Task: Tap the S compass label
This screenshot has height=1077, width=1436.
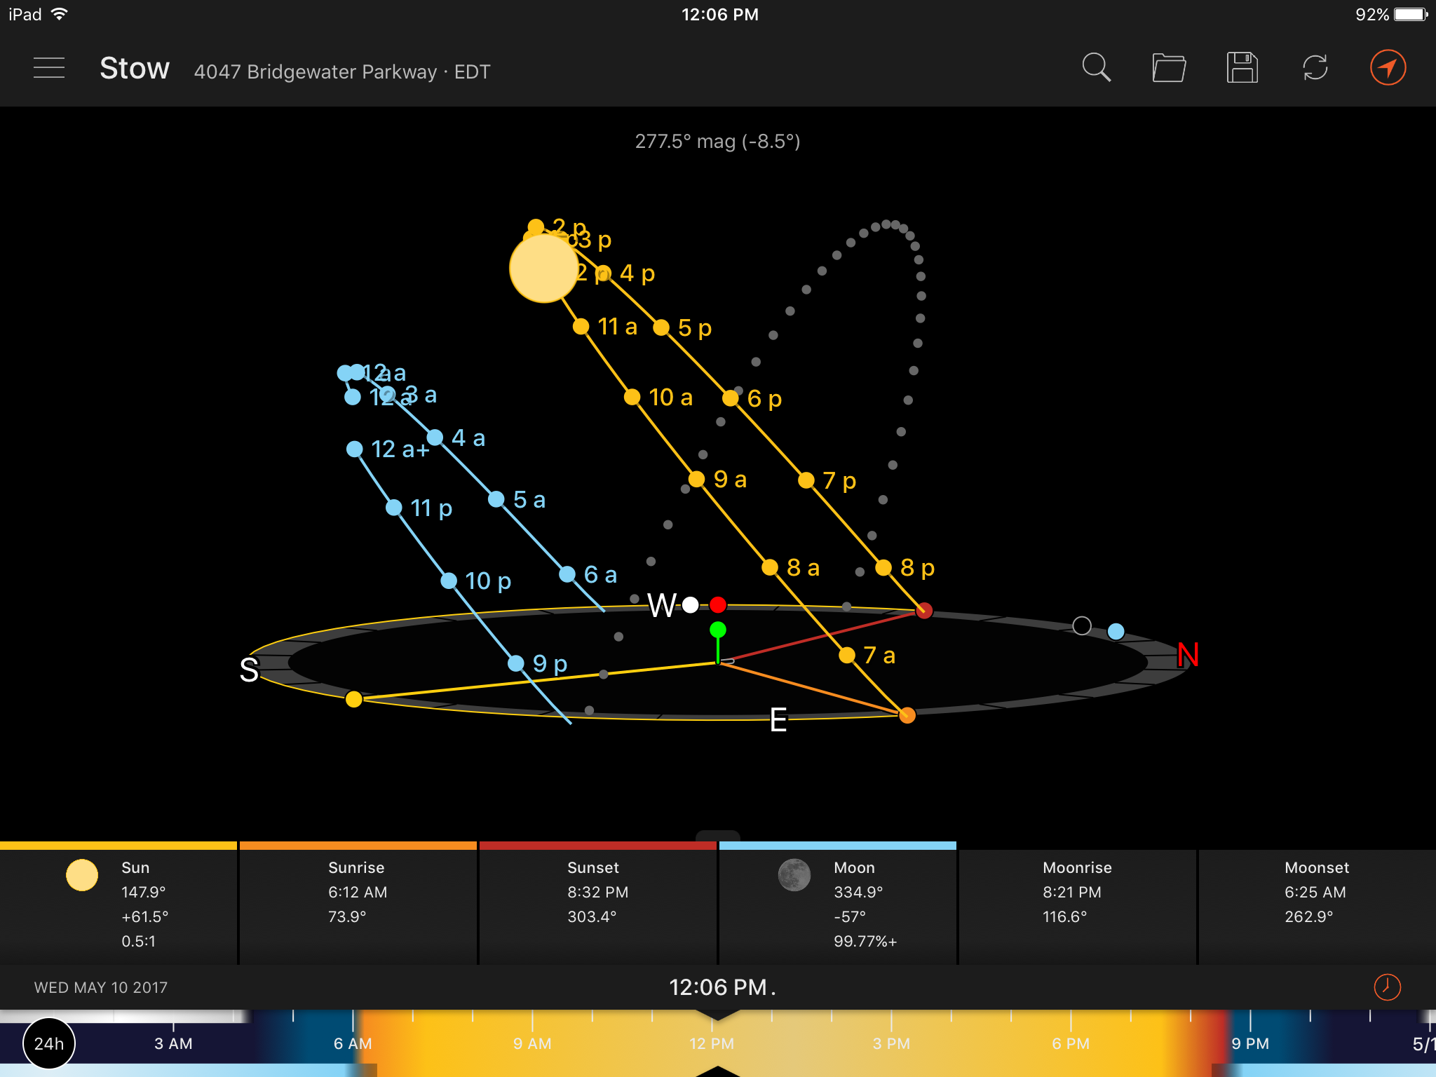Action: (249, 670)
